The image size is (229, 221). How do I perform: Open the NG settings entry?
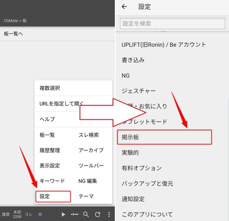coord(126,76)
